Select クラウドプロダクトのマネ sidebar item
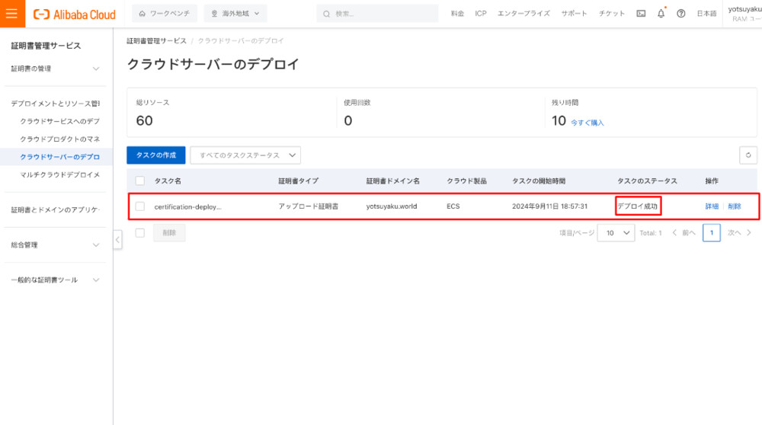This screenshot has width=762, height=425. point(59,139)
